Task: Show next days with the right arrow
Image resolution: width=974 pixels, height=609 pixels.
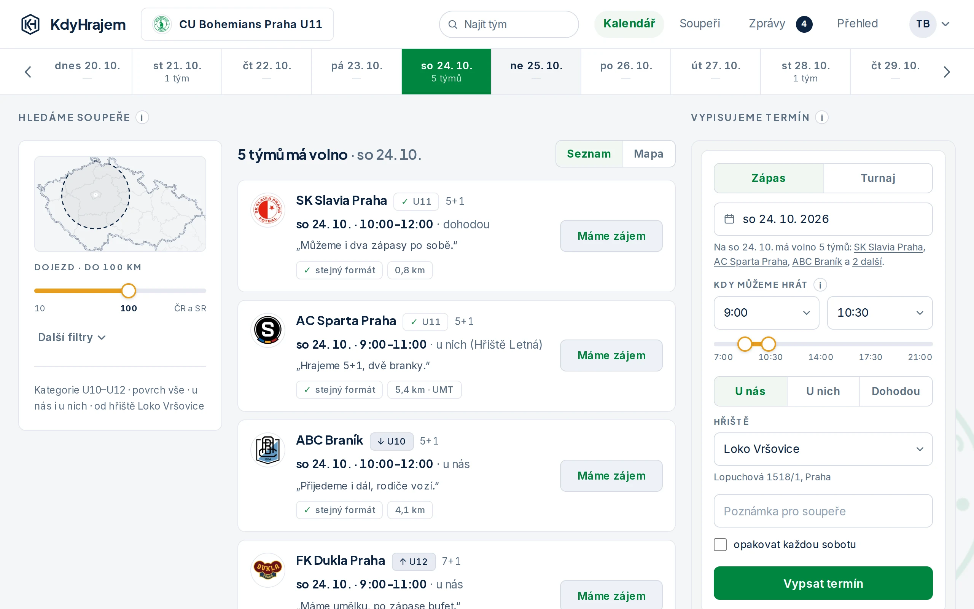Action: (947, 72)
